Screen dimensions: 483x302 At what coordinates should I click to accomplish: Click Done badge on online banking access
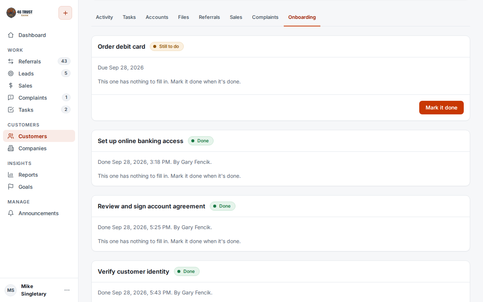pos(201,141)
